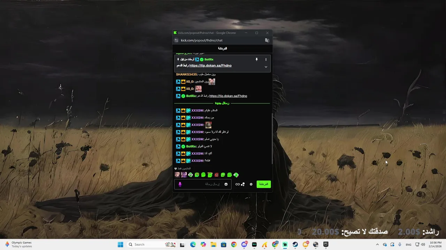Open chat settings gear
Screen dimensions: 446x250
pyautogui.click(x=251, y=184)
